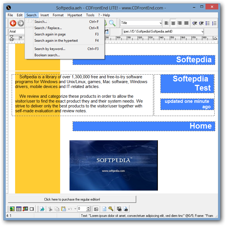Click the gray Forward arrow icon
The image size is (226, 226).
coord(21,23)
